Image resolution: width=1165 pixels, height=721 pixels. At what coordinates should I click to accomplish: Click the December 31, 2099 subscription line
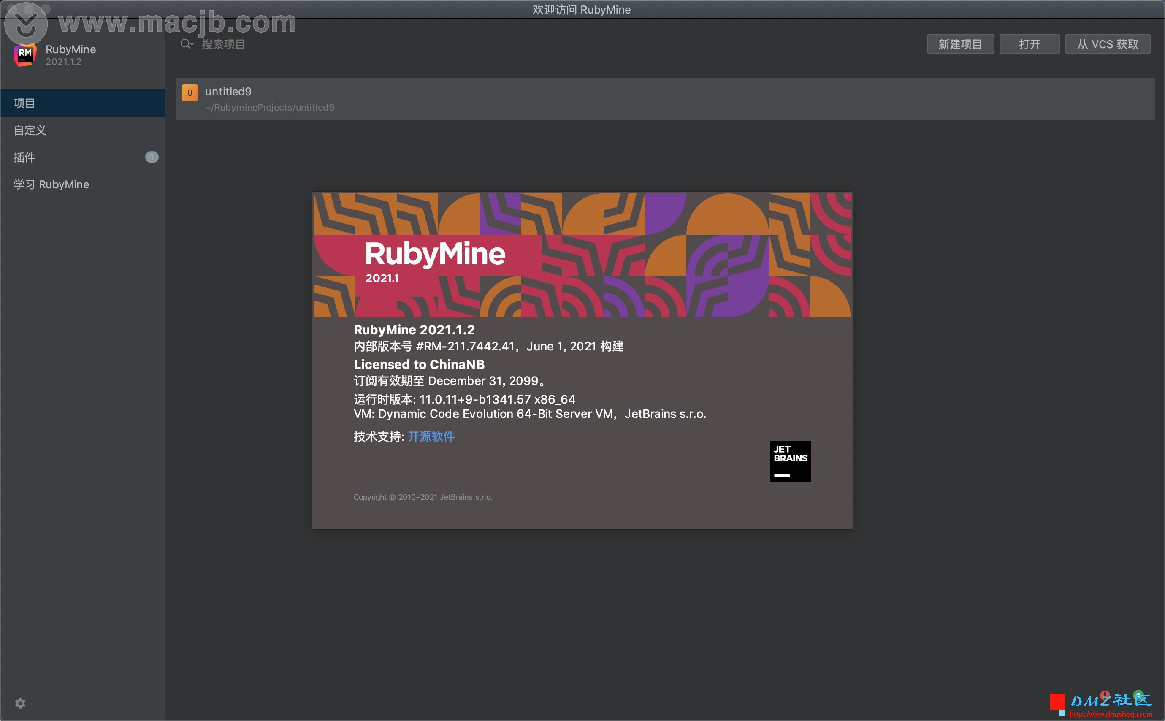[450, 381]
